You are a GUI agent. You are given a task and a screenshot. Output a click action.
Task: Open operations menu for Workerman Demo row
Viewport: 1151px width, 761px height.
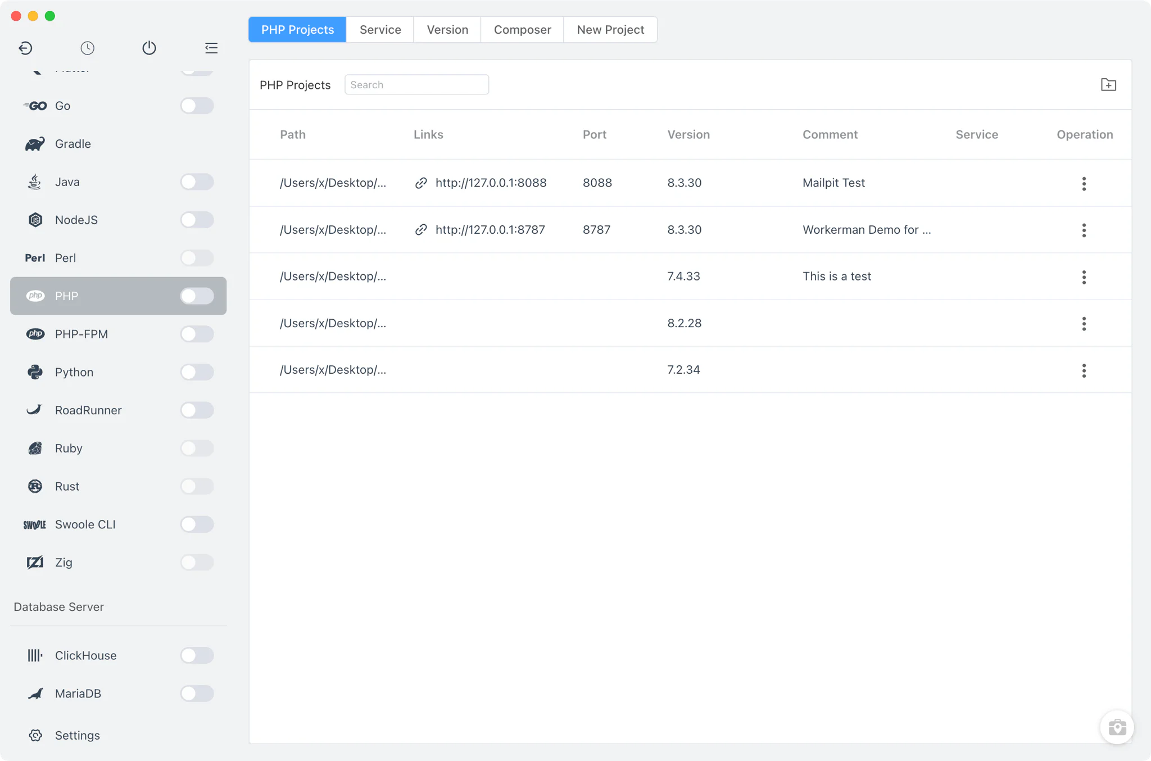[x=1084, y=230]
